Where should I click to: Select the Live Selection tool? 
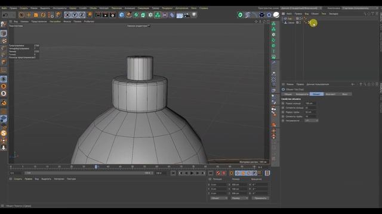coord(21,15)
